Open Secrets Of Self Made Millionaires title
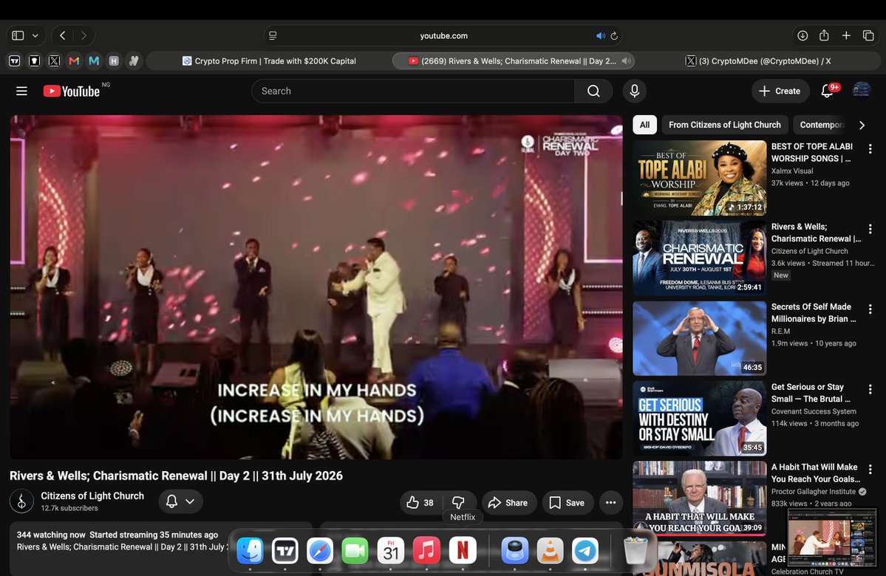886x576 pixels. coord(813,313)
